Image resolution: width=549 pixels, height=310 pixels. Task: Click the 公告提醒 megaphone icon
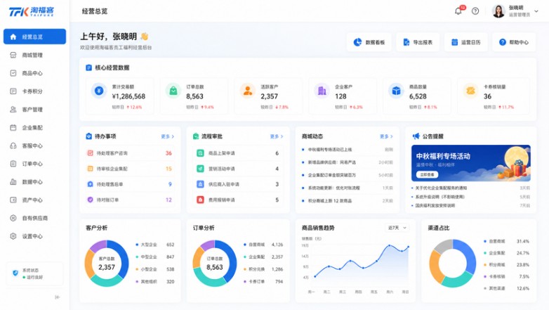(416, 136)
